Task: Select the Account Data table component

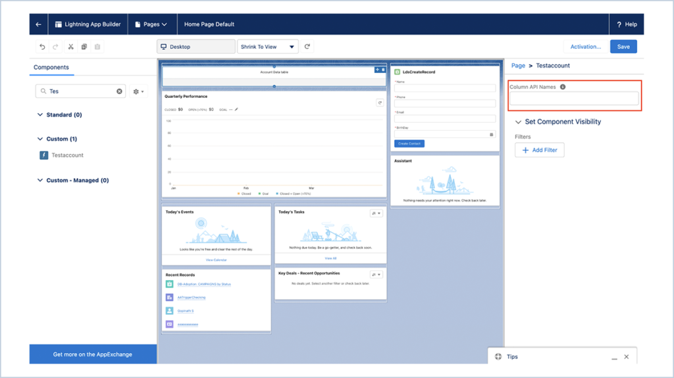Action: (x=274, y=76)
